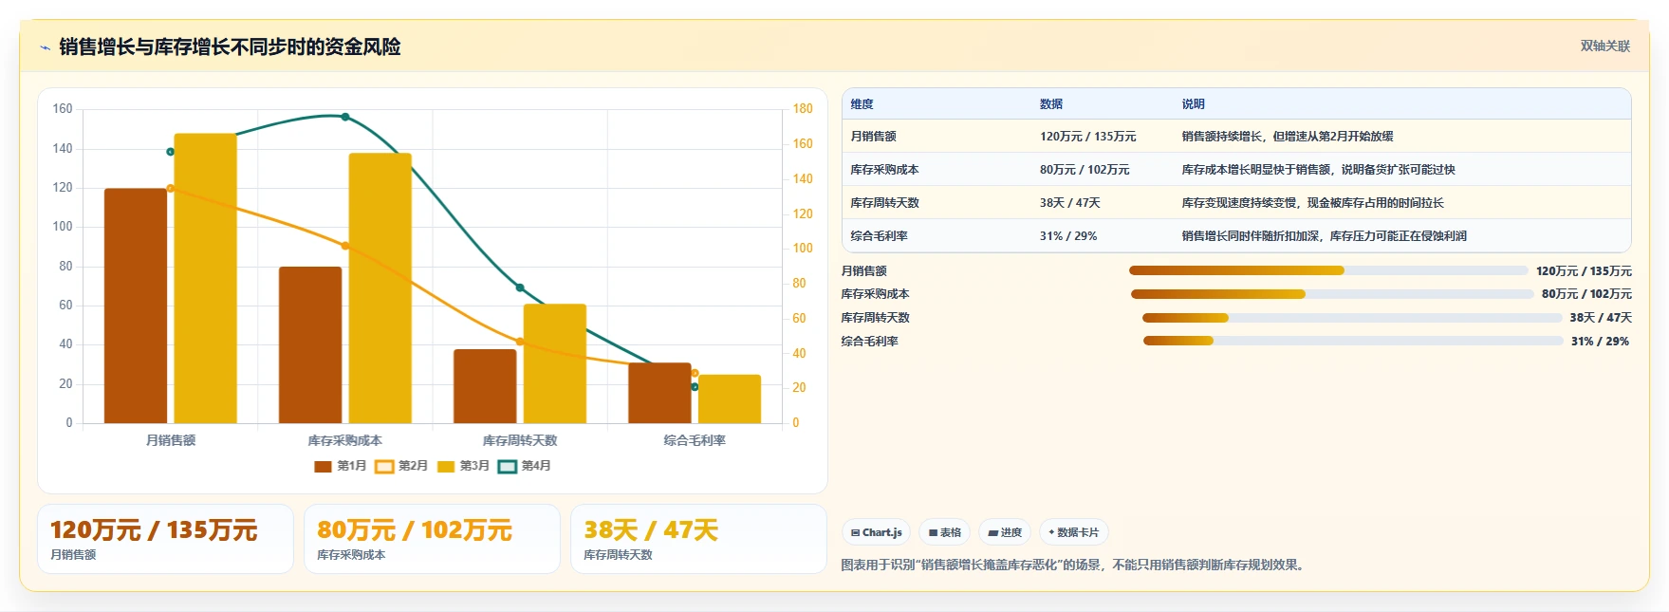This screenshot has height=612, width=1669.
Task: Click description starting 库存成本增长明显快于销售额
Action: (1318, 170)
